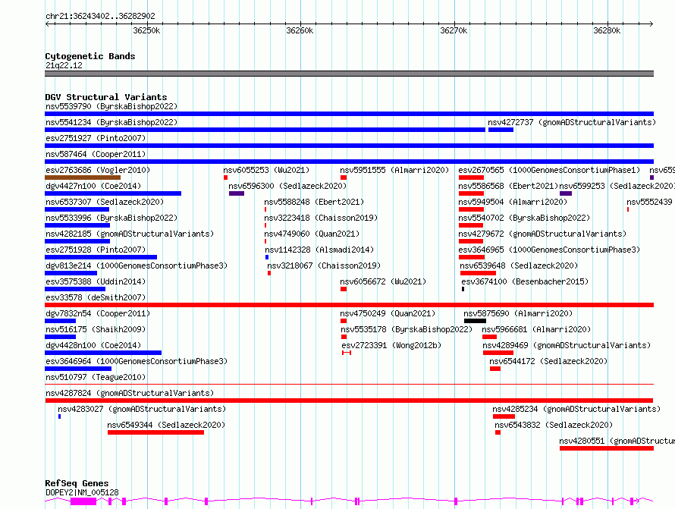Click nsv6055253 (Wu2021) label
Screen dimensions: 675x509
click(x=266, y=170)
